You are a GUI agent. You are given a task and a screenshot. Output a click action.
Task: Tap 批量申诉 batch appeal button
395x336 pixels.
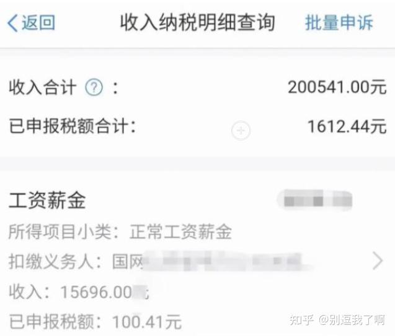[x=339, y=23]
